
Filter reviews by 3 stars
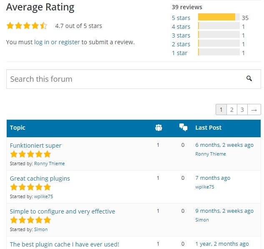(181, 35)
